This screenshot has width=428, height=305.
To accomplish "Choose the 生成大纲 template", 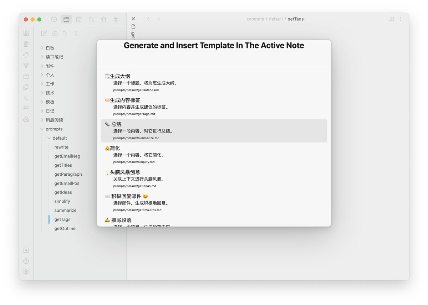I will [x=214, y=83].
